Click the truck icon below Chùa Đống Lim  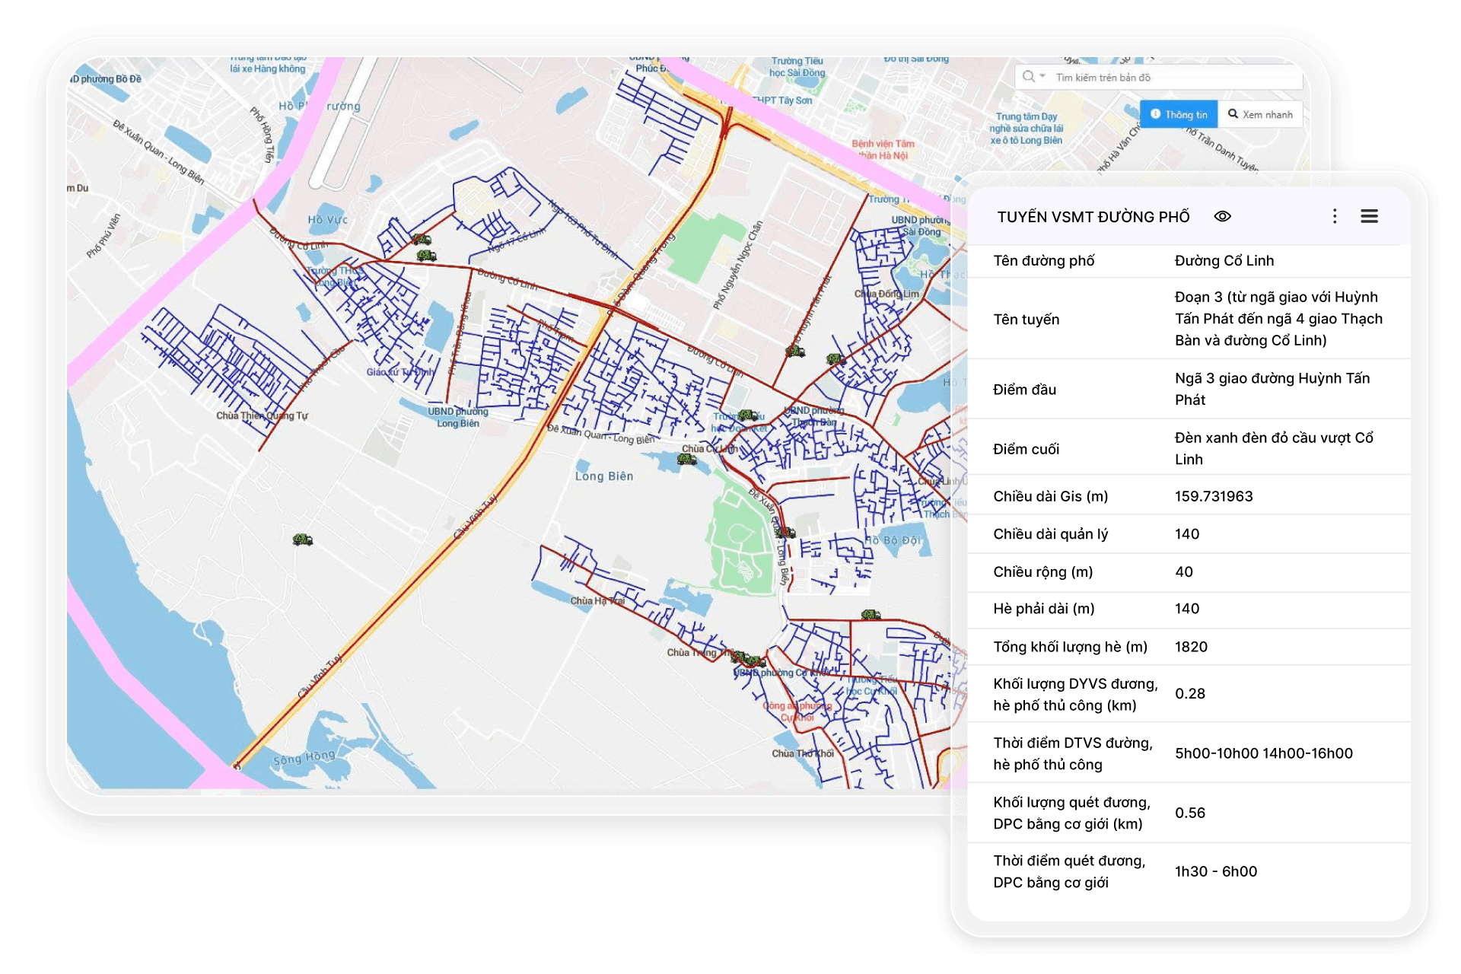pyautogui.click(x=835, y=358)
